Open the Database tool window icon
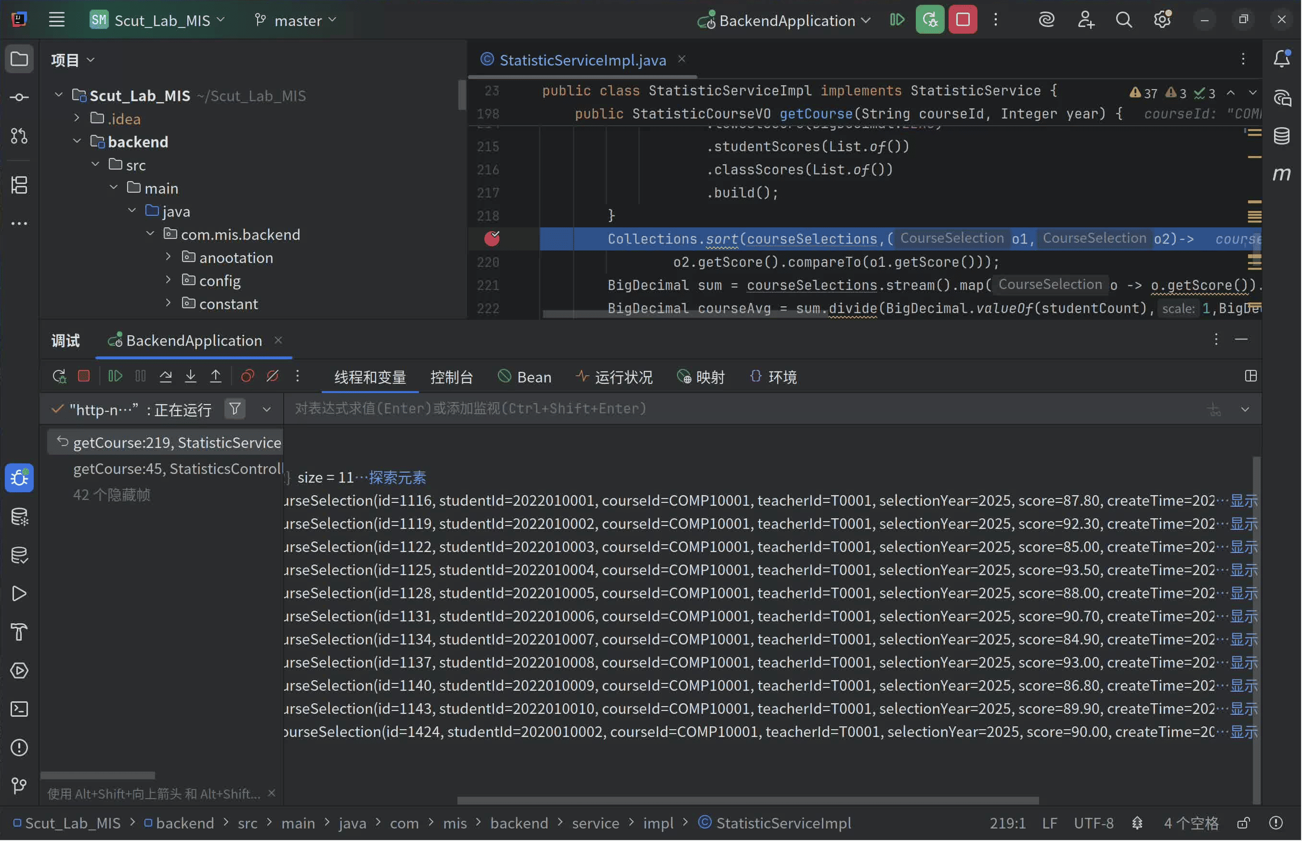The height and width of the screenshot is (841, 1302). [x=1281, y=135]
